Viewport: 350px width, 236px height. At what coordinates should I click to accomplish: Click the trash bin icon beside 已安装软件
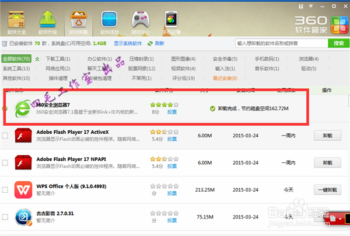pyautogui.click(x=5, y=44)
